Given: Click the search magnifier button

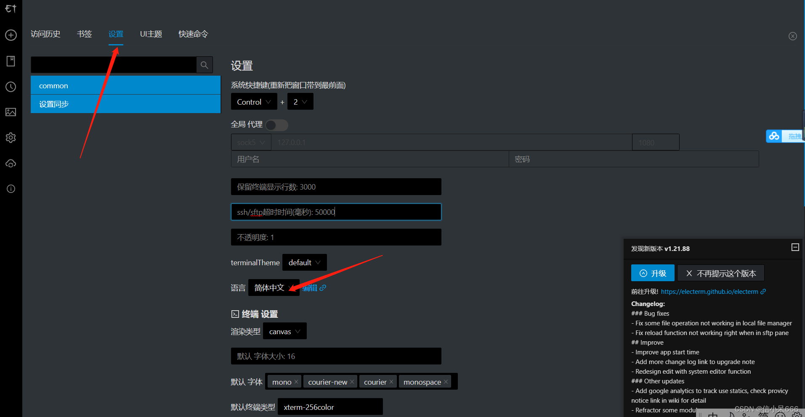Looking at the screenshot, I should pos(205,65).
